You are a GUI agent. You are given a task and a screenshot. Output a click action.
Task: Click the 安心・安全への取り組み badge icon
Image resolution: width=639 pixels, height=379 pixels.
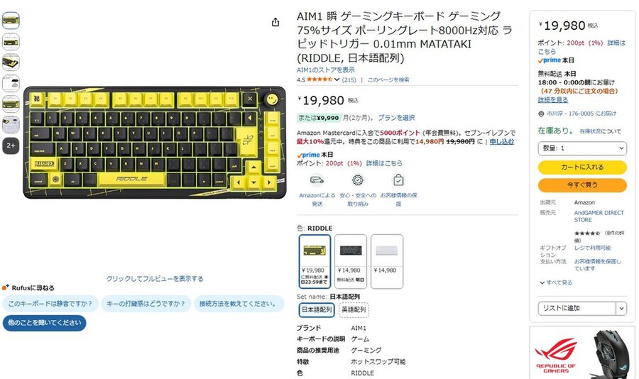pyautogui.click(x=358, y=180)
